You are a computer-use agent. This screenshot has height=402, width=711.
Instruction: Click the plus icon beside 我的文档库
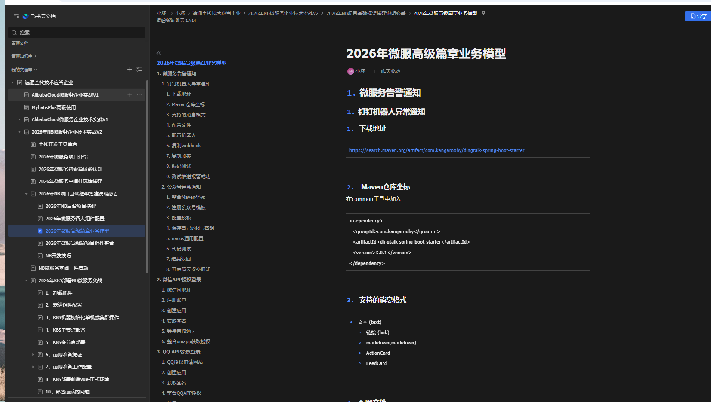pyautogui.click(x=130, y=69)
